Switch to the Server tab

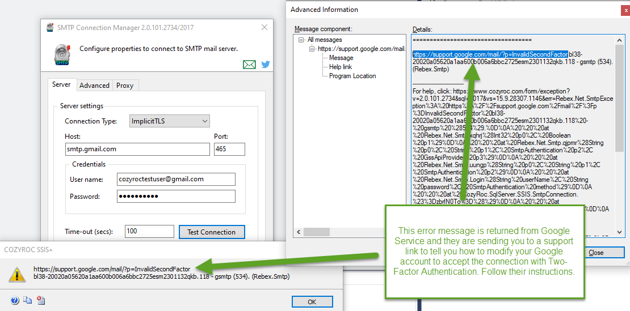[61, 84]
